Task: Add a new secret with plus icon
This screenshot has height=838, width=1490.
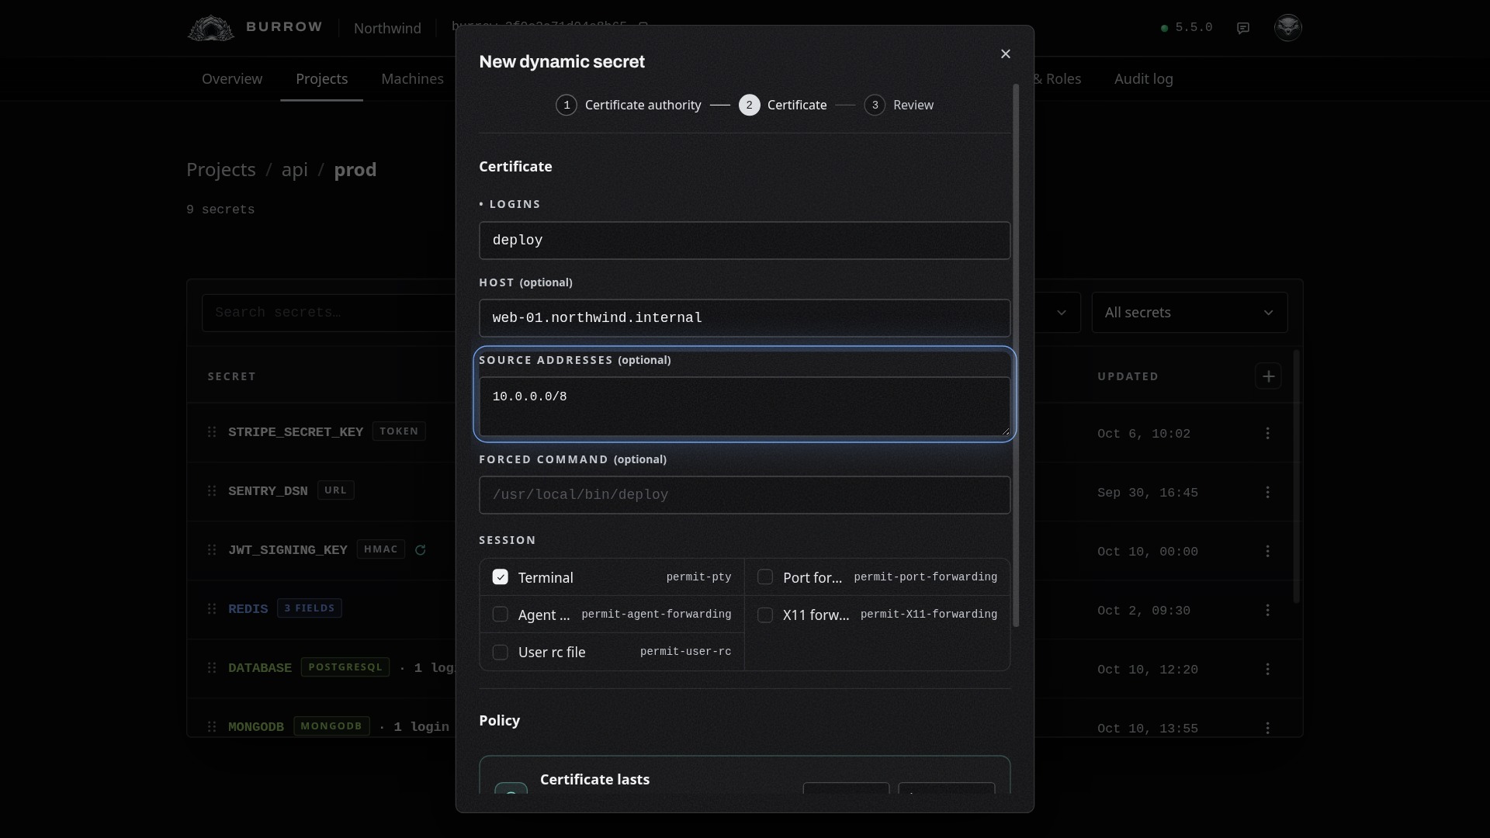Action: (1268, 376)
